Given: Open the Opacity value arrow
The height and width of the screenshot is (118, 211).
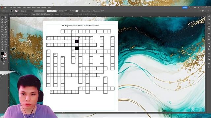Looking at the screenshot, I should 70,11.
